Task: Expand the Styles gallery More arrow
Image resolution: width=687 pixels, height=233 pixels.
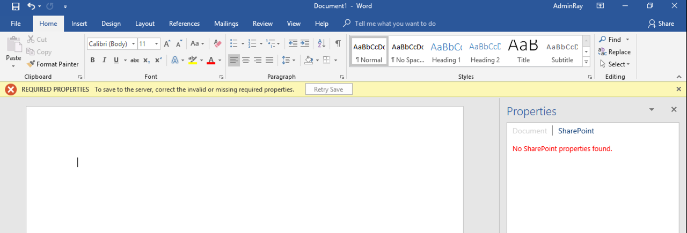Action: click(586, 62)
